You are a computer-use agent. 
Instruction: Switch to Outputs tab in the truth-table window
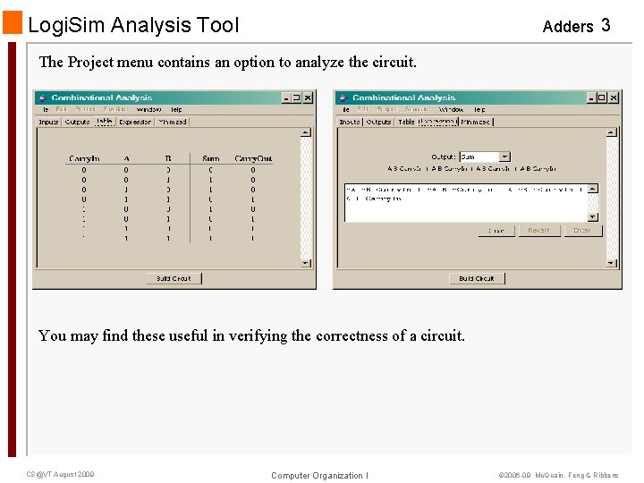(77, 122)
